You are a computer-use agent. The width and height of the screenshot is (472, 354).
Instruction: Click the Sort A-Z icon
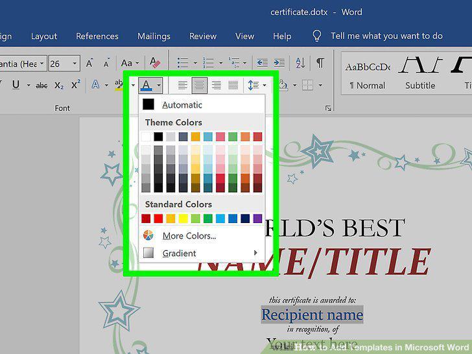(x=300, y=63)
